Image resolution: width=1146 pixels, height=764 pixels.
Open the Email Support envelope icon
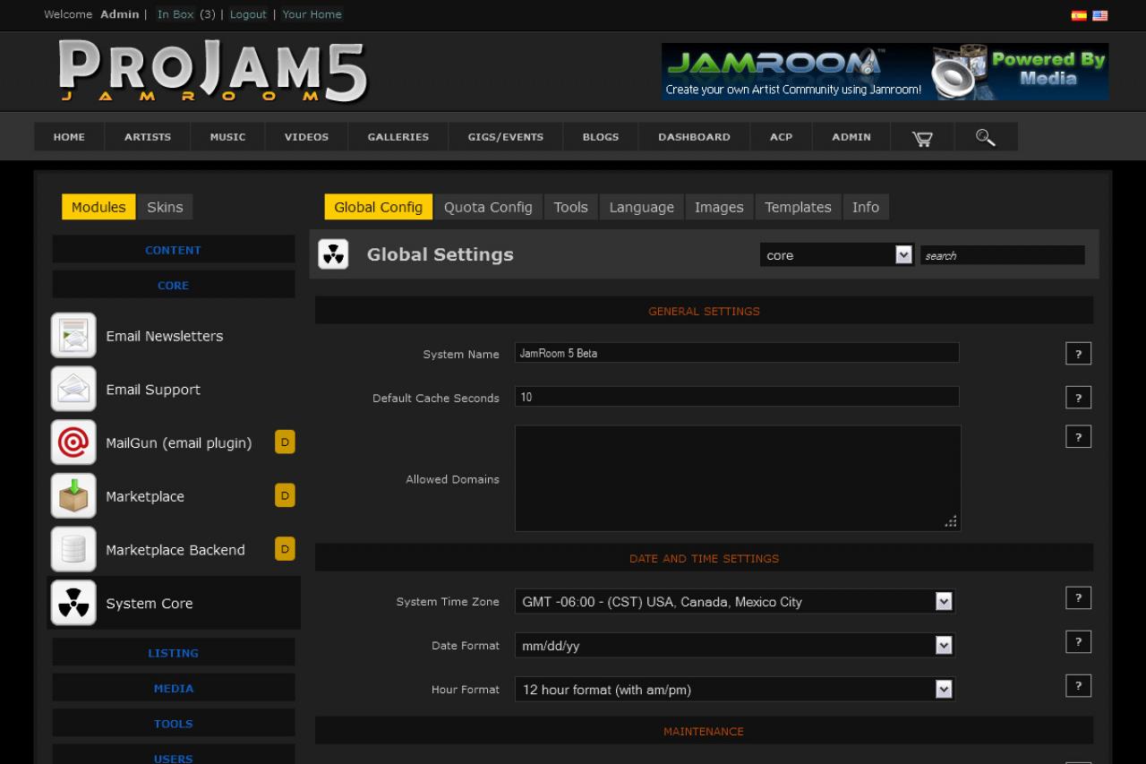pyautogui.click(x=73, y=390)
